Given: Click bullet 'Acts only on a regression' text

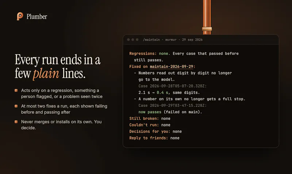Looking at the screenshot, I should pyautogui.click(x=62, y=93).
